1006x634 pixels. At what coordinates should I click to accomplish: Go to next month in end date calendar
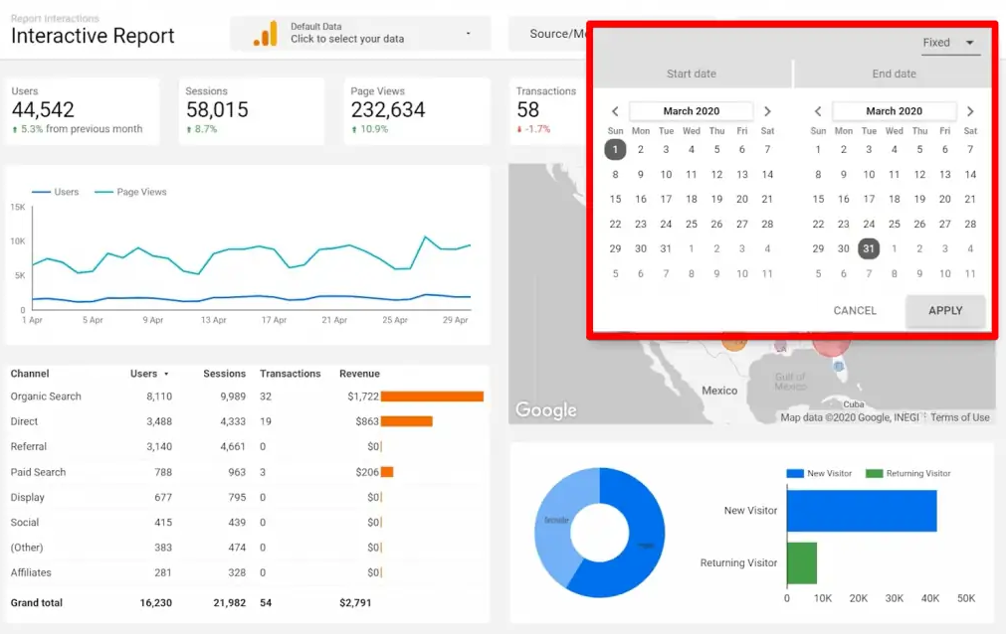pos(970,111)
